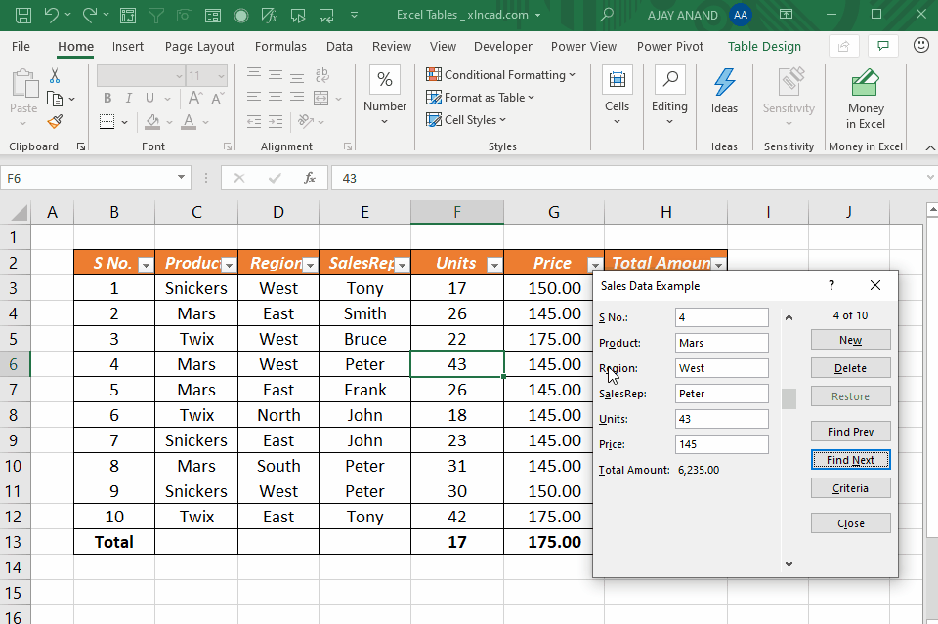Click in the Product field in form
Screen dimensions: 938x624
coord(722,343)
